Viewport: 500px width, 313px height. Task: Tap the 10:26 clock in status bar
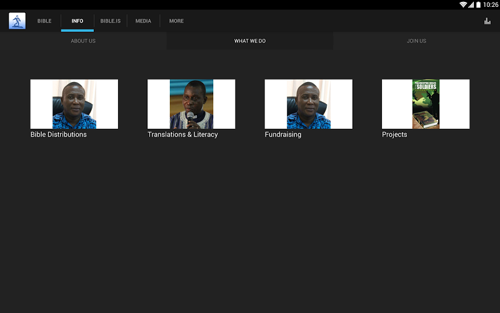(x=491, y=4)
